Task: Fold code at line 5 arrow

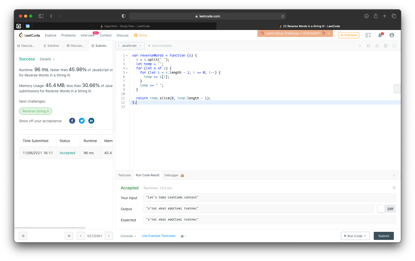Action: (127, 73)
